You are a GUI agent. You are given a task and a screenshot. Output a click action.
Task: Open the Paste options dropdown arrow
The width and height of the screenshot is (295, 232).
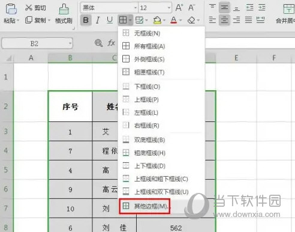click(x=18, y=20)
